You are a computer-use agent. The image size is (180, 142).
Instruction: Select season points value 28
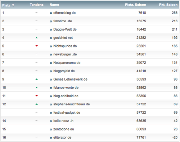point(175,129)
